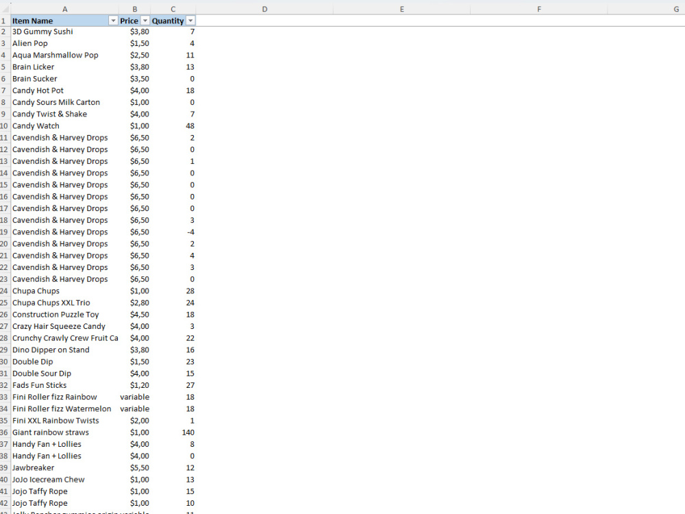Select the Giant rainbow straws cell
This screenshot has width=685, height=514.
click(x=64, y=432)
